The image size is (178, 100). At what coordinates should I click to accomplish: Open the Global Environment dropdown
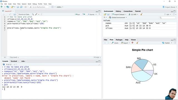[118, 17]
